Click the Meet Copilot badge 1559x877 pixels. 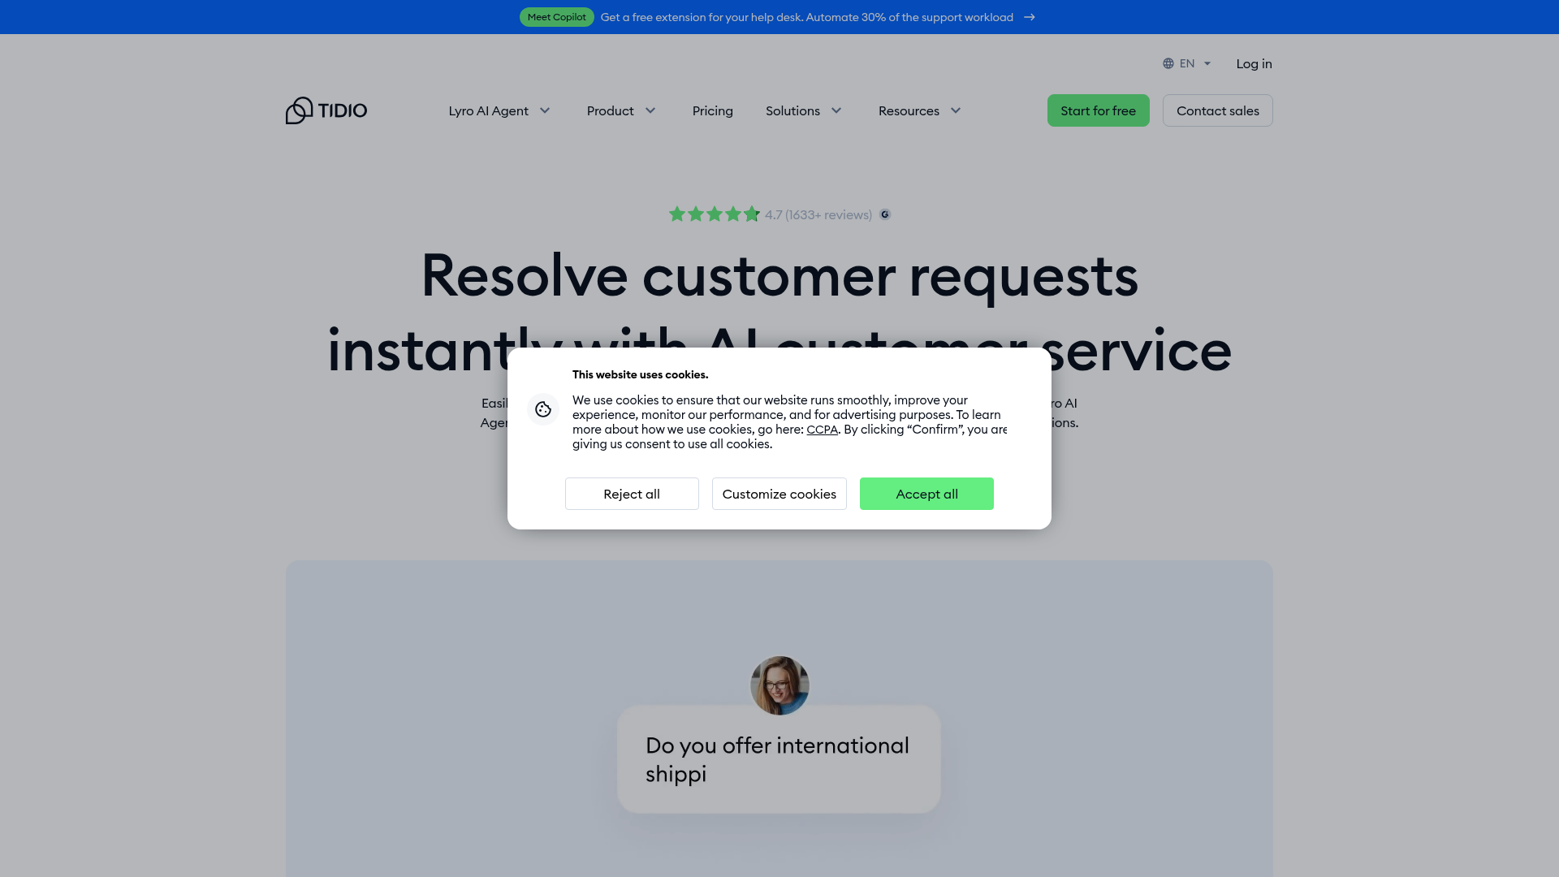pos(556,17)
